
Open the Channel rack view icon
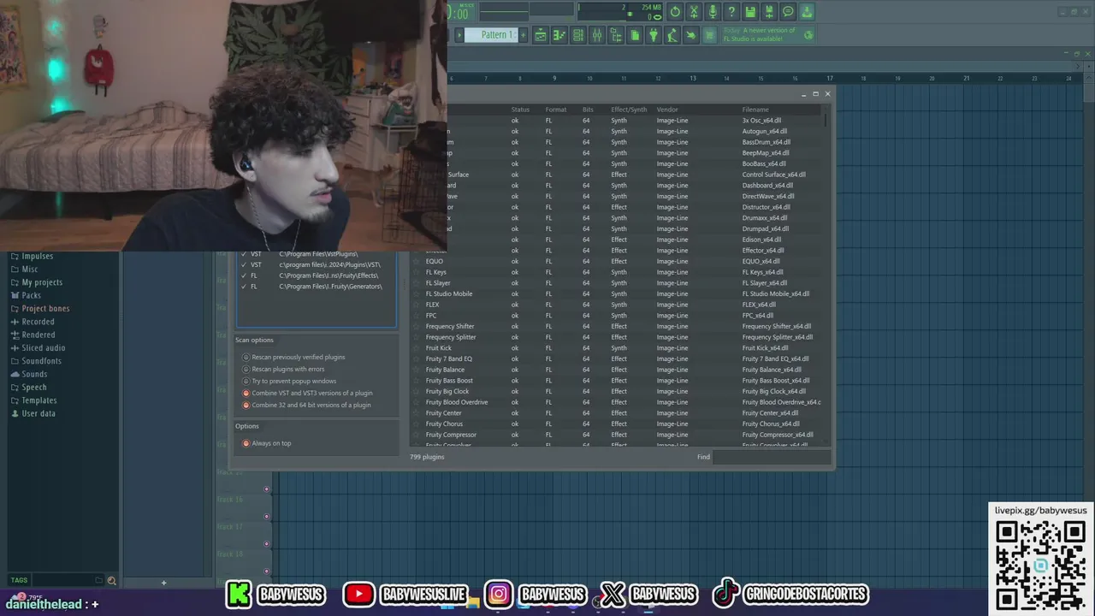click(x=578, y=35)
